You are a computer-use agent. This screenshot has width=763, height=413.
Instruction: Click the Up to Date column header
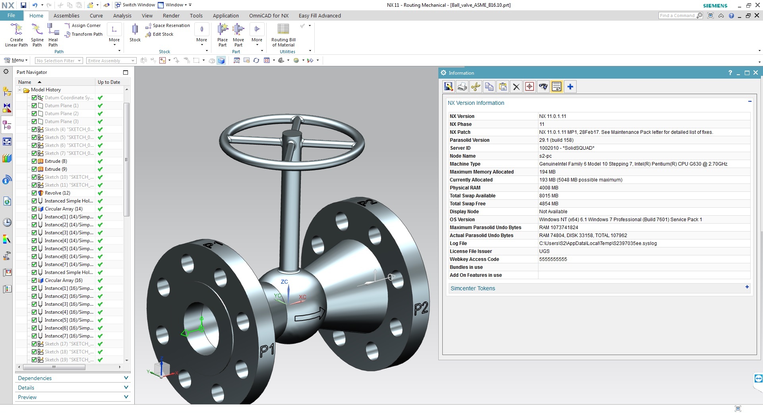109,82
